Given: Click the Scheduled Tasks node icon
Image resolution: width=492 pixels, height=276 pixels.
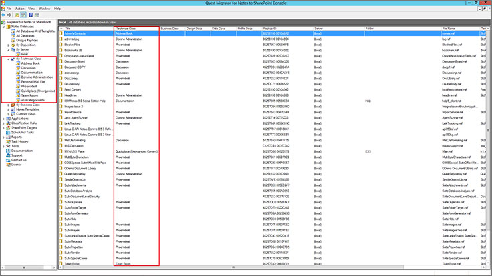Looking at the screenshot, I should (x=9, y=133).
